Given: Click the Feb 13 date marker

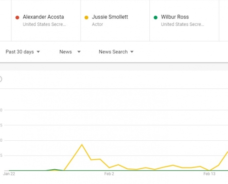Looking at the screenshot, I should [x=209, y=174].
